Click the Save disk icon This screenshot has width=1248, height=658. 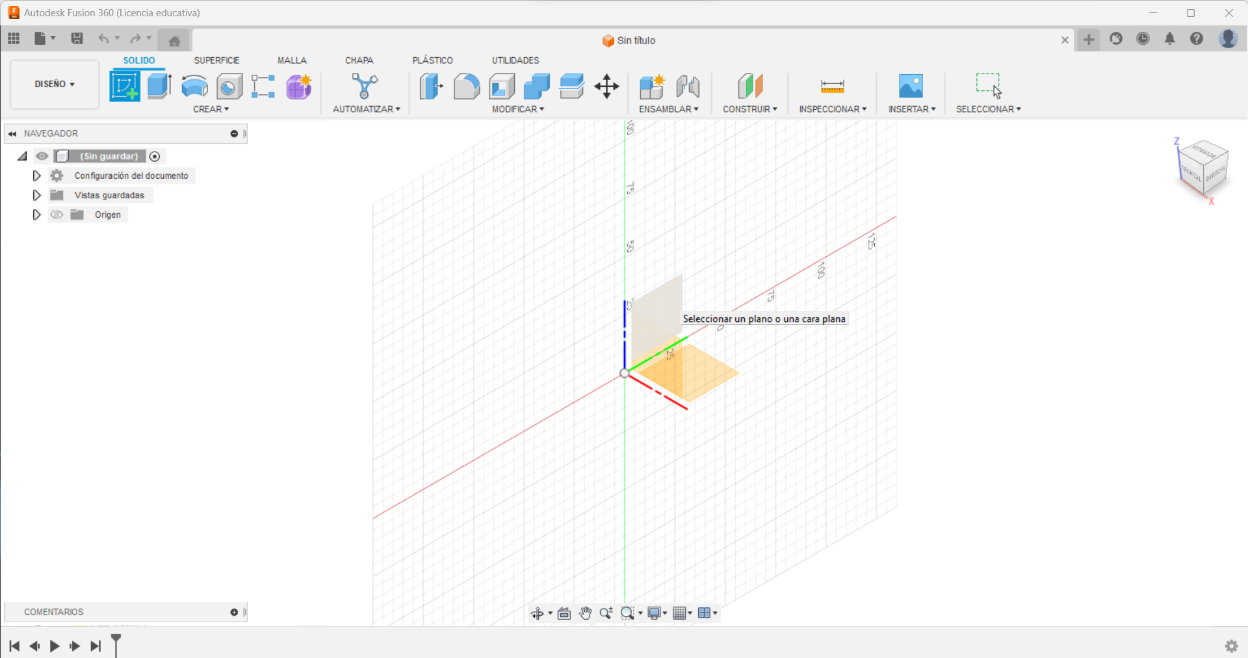coord(77,39)
